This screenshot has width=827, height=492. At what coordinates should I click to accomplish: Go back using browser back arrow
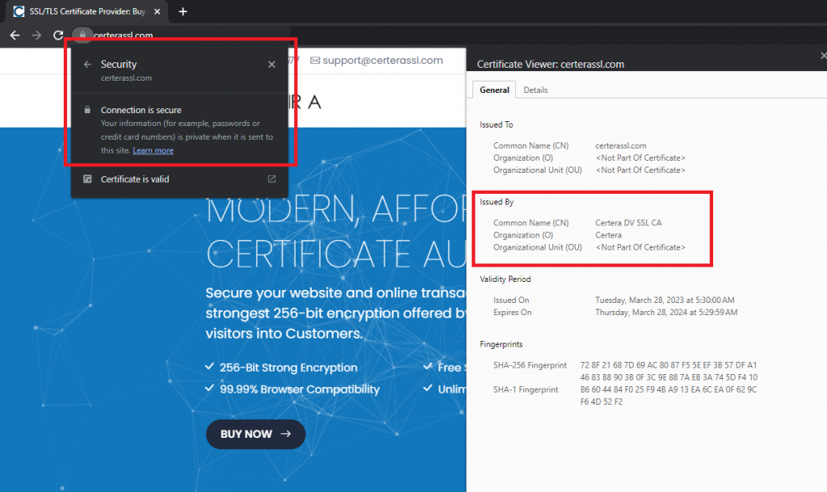(15, 36)
